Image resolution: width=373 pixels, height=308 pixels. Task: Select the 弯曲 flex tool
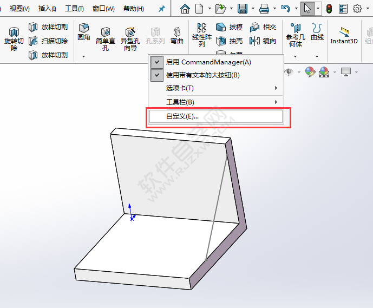pyautogui.click(x=176, y=36)
